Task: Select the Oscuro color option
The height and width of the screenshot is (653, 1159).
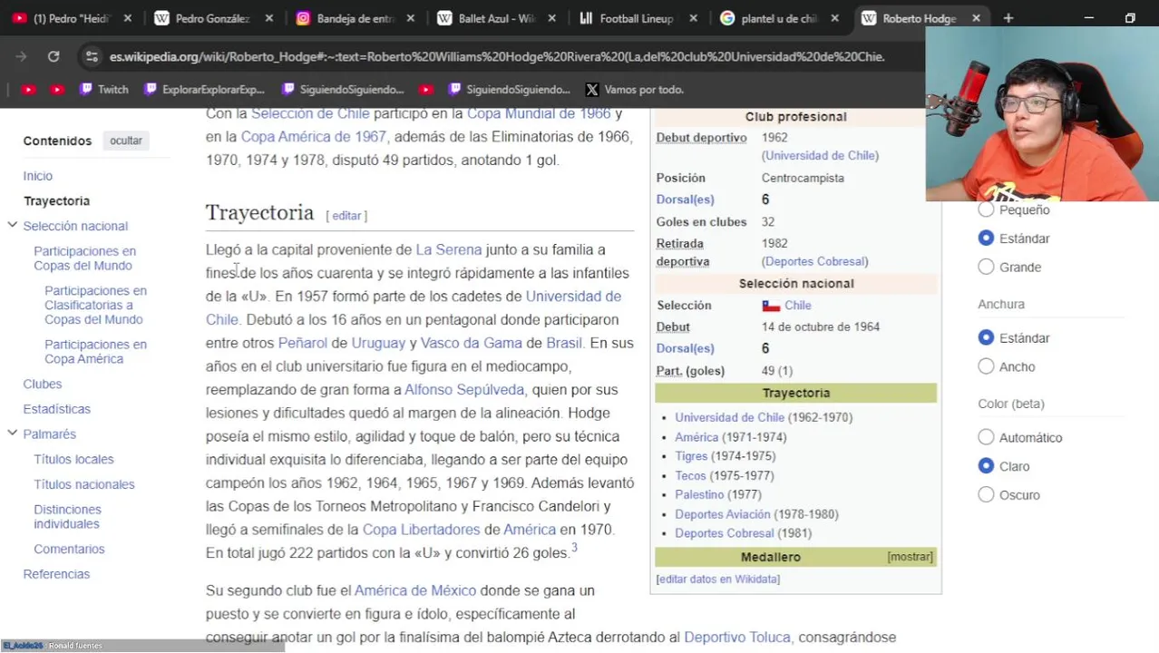Action: click(x=986, y=495)
